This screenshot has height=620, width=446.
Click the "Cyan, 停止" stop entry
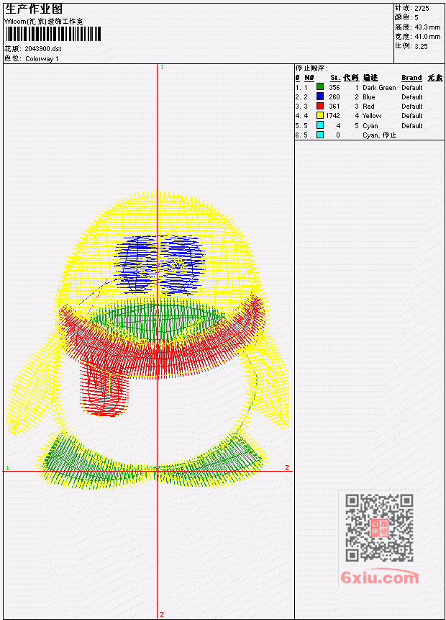[x=380, y=135]
